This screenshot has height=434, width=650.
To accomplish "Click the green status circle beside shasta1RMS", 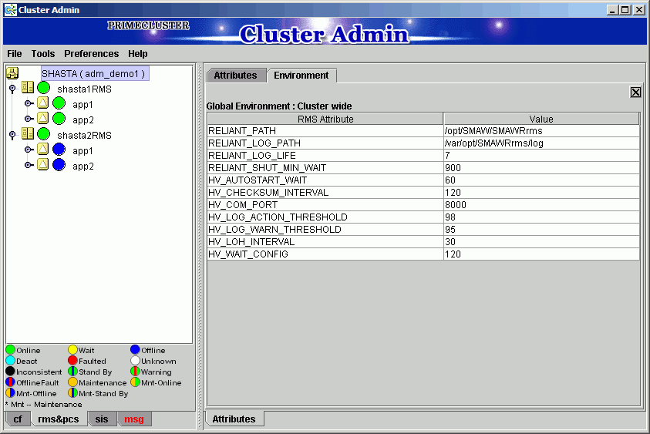I will (x=43, y=89).
